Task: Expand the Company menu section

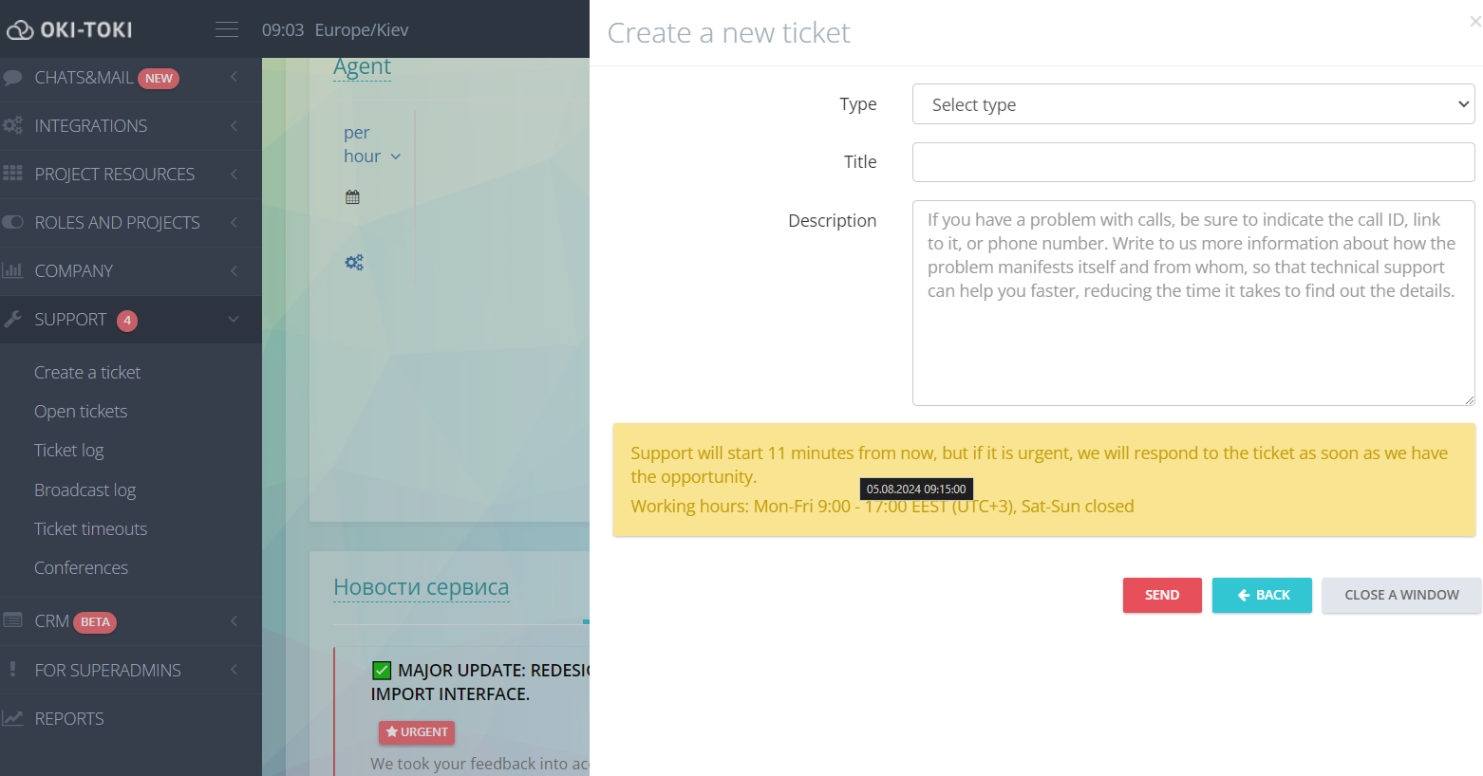Action: [234, 271]
